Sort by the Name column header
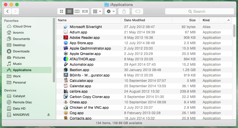Image resolution: width=238 pixels, height=128 pixels. 89,20
